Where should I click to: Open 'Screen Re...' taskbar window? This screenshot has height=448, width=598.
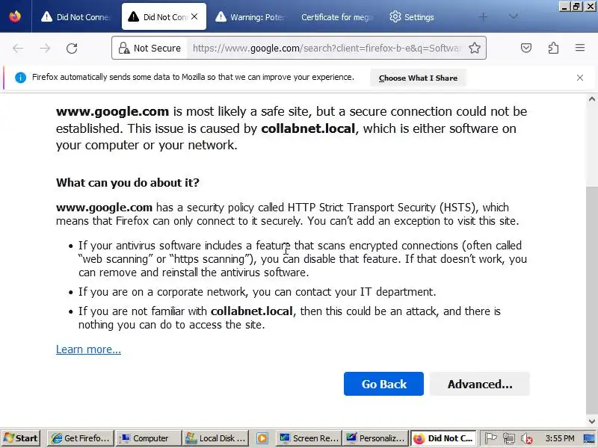[x=308, y=438]
